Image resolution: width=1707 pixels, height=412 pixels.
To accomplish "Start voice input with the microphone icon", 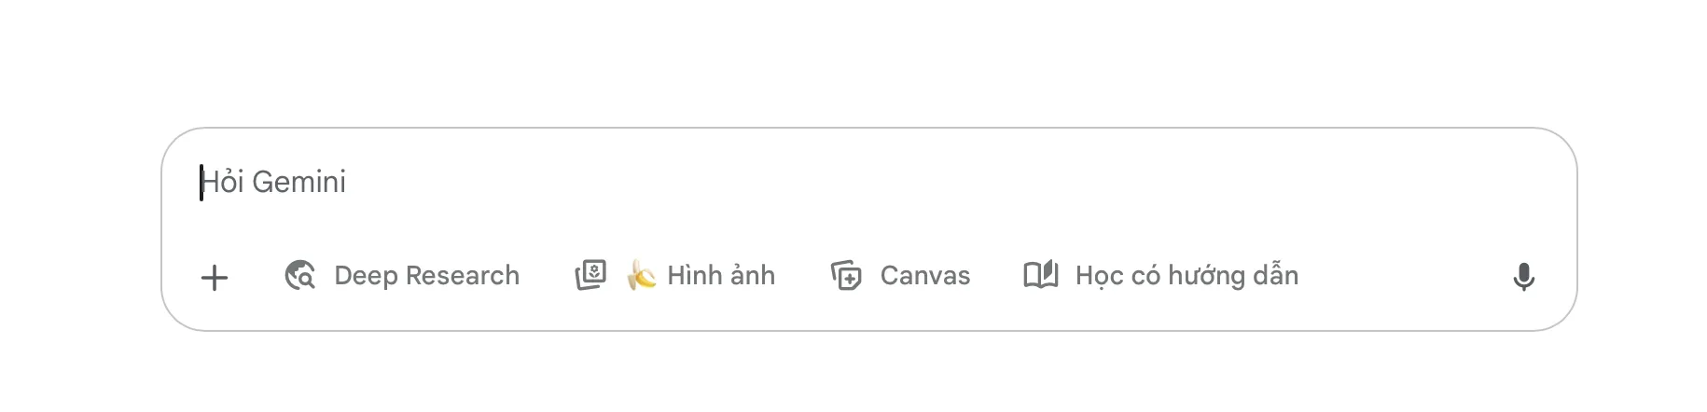I will pos(1523,277).
